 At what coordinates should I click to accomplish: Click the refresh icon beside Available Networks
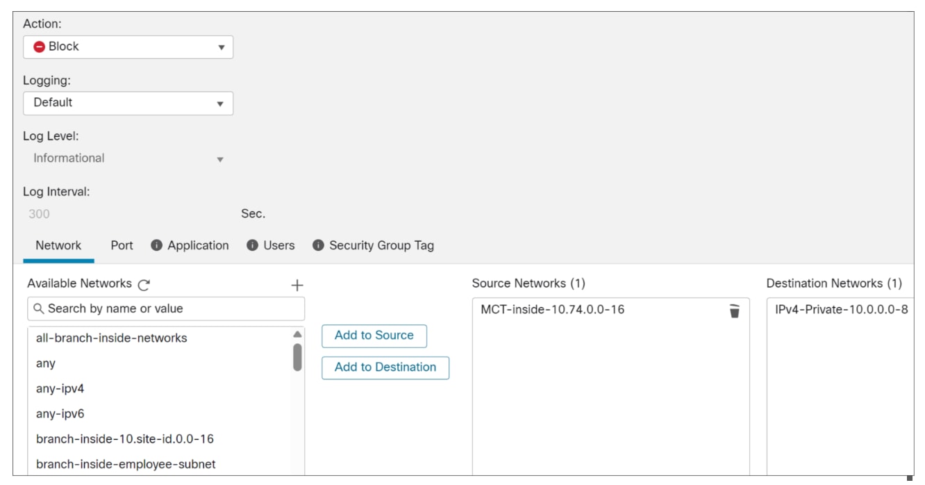pyautogui.click(x=144, y=284)
